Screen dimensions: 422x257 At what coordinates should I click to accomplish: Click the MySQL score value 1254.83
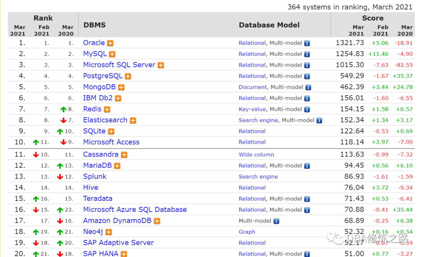(350, 54)
